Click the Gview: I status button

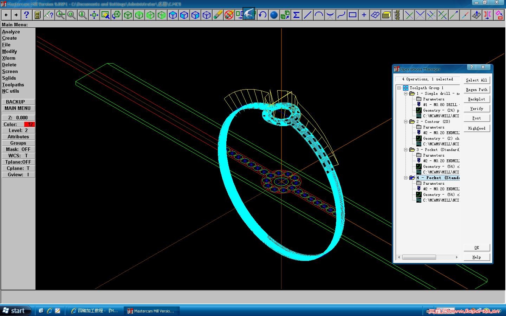(x=18, y=175)
